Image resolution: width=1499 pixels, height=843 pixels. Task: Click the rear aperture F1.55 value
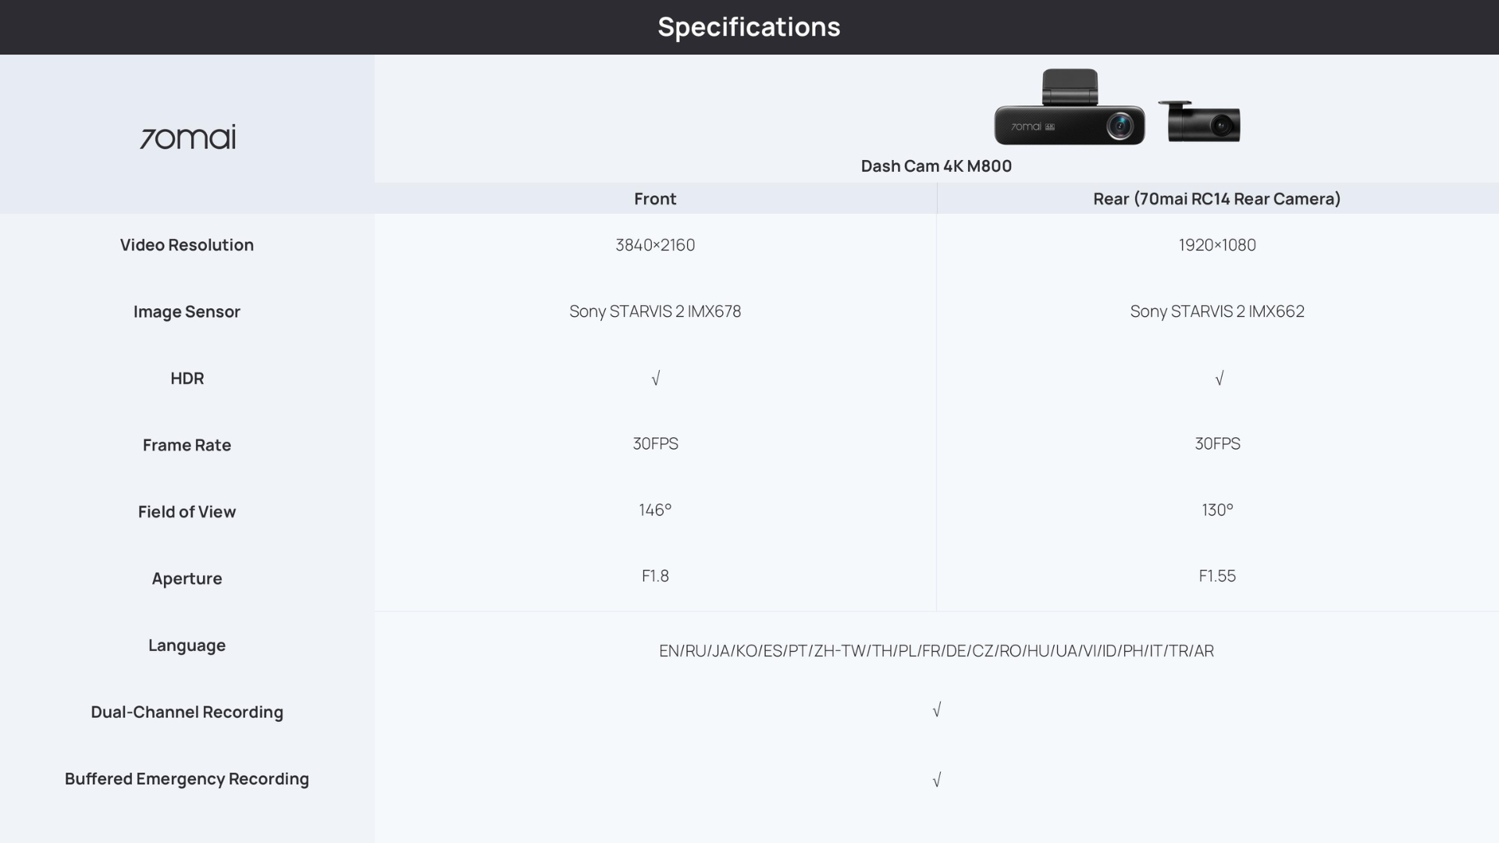coord(1216,576)
